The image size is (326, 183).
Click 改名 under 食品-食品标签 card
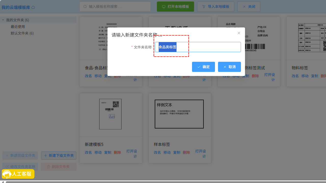[x=88, y=76]
